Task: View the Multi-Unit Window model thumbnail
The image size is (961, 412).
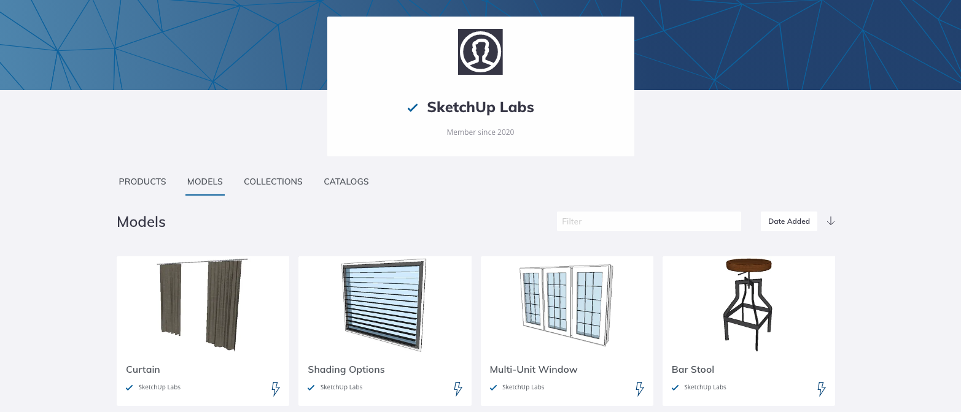Action: [x=566, y=303]
